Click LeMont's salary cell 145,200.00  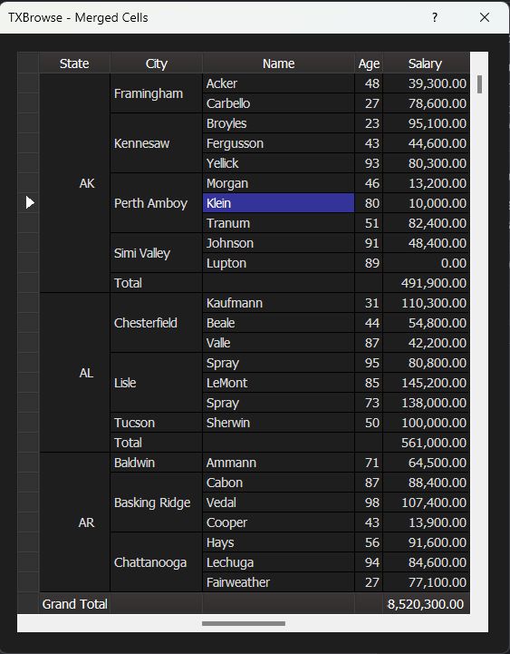pos(427,383)
